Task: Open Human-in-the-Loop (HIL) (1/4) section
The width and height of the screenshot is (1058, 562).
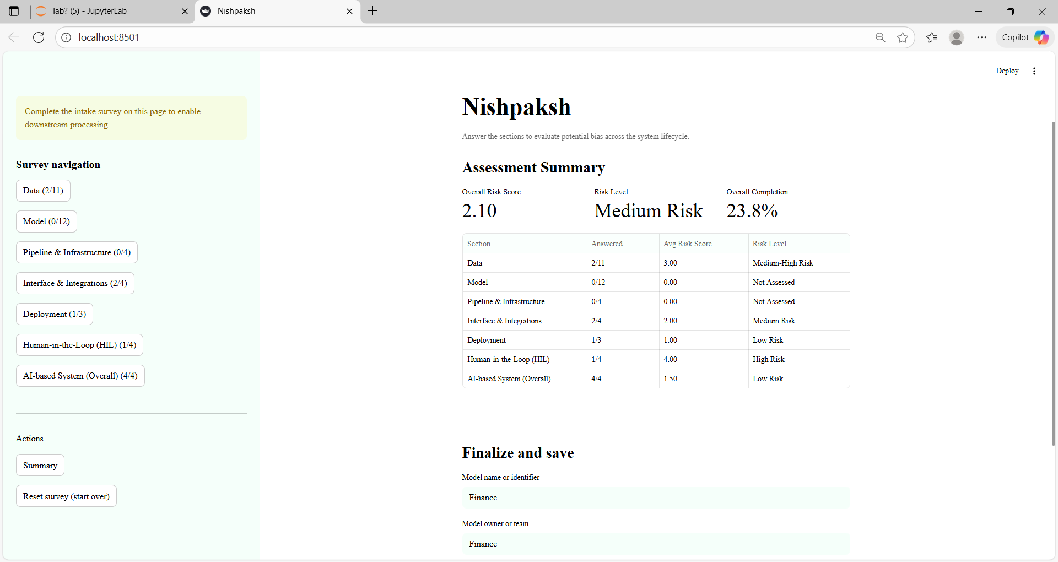Action: [x=79, y=345]
